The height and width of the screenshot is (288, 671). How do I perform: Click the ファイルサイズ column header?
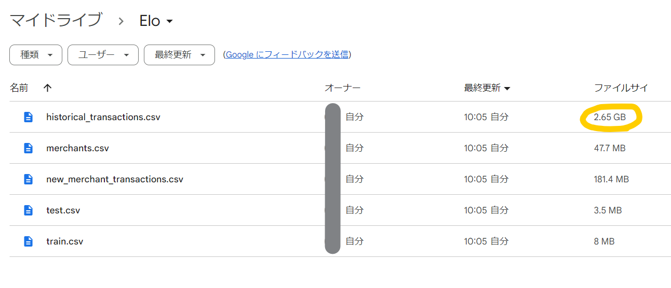(621, 88)
